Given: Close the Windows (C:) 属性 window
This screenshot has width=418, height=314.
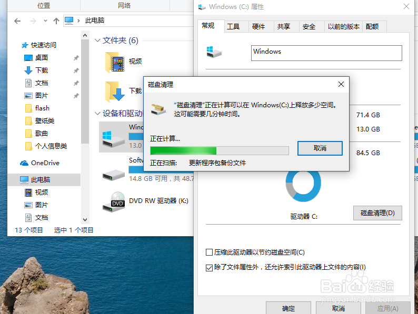Looking at the screenshot, I should 406,6.
